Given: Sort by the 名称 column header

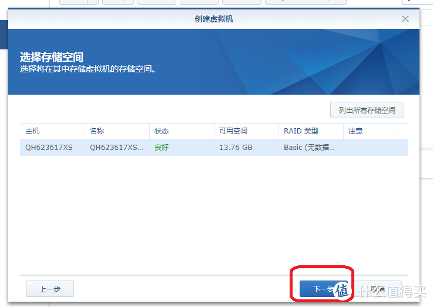Looking at the screenshot, I should pos(117,131).
